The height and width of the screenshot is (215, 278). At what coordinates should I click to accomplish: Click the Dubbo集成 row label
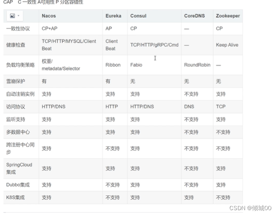[x=18, y=185]
